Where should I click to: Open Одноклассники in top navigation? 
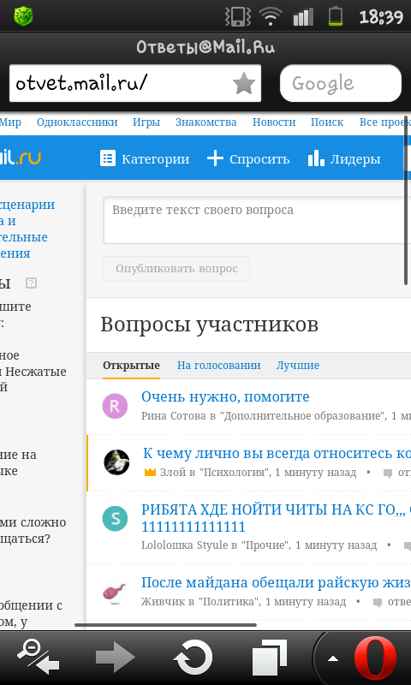[x=77, y=122]
